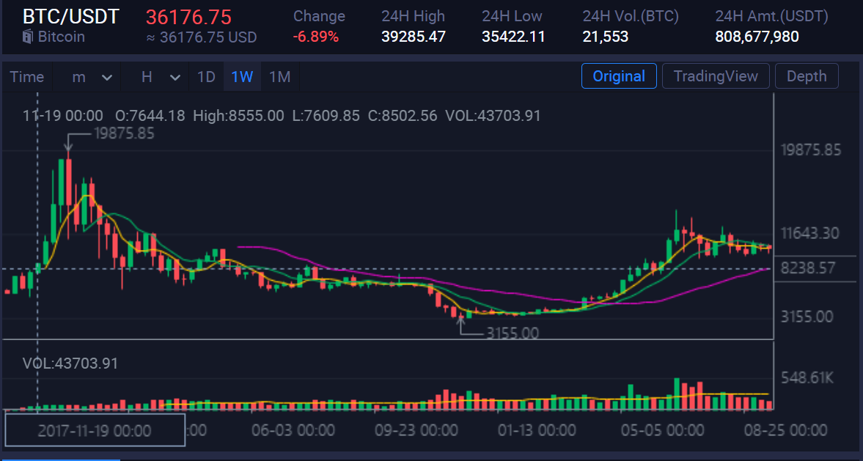Click the 11643.30 price axis label
The image size is (863, 461).
[809, 233]
